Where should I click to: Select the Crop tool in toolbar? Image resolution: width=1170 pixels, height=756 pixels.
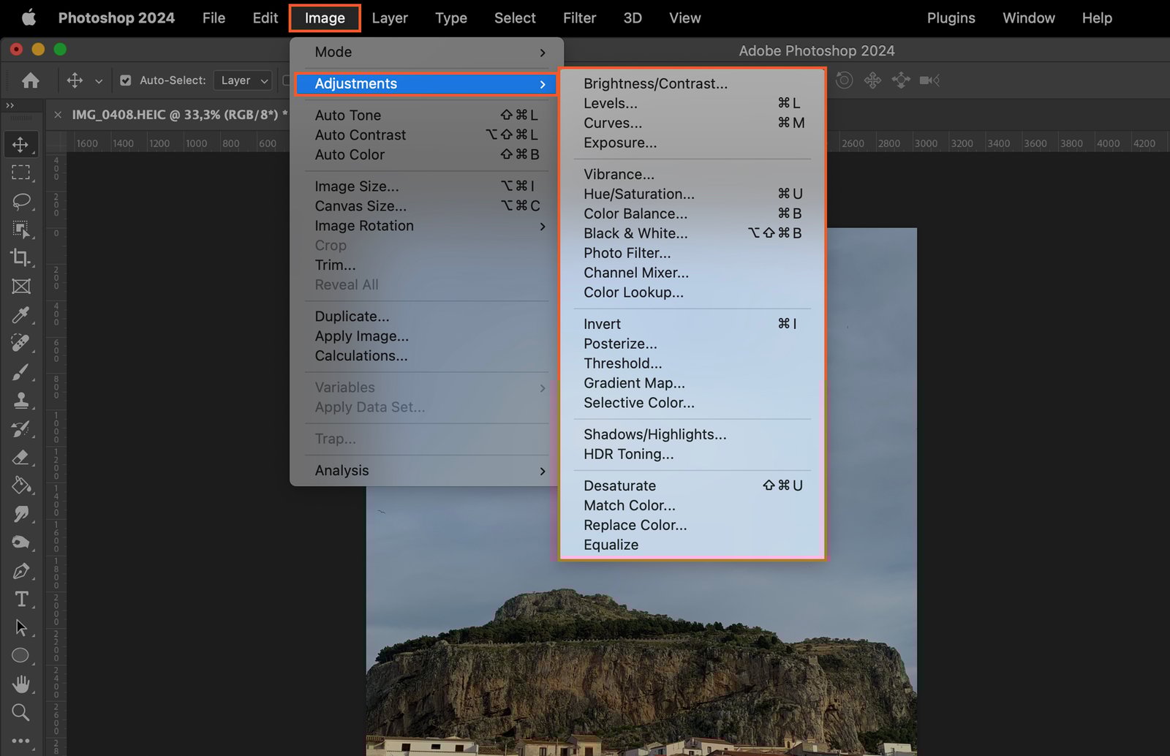click(20, 257)
